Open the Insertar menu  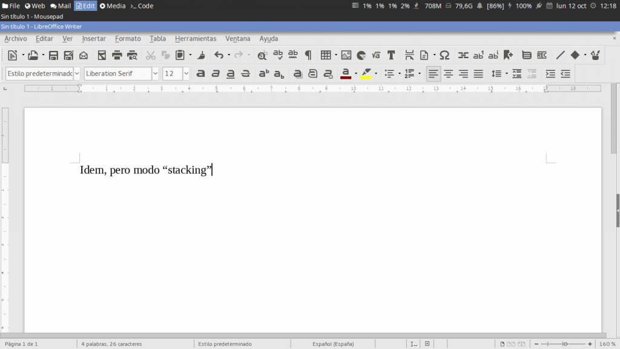pyautogui.click(x=94, y=39)
